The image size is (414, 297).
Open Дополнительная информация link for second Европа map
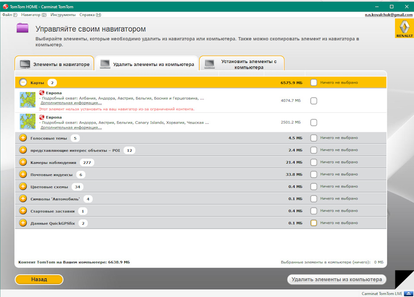pyautogui.click(x=71, y=128)
